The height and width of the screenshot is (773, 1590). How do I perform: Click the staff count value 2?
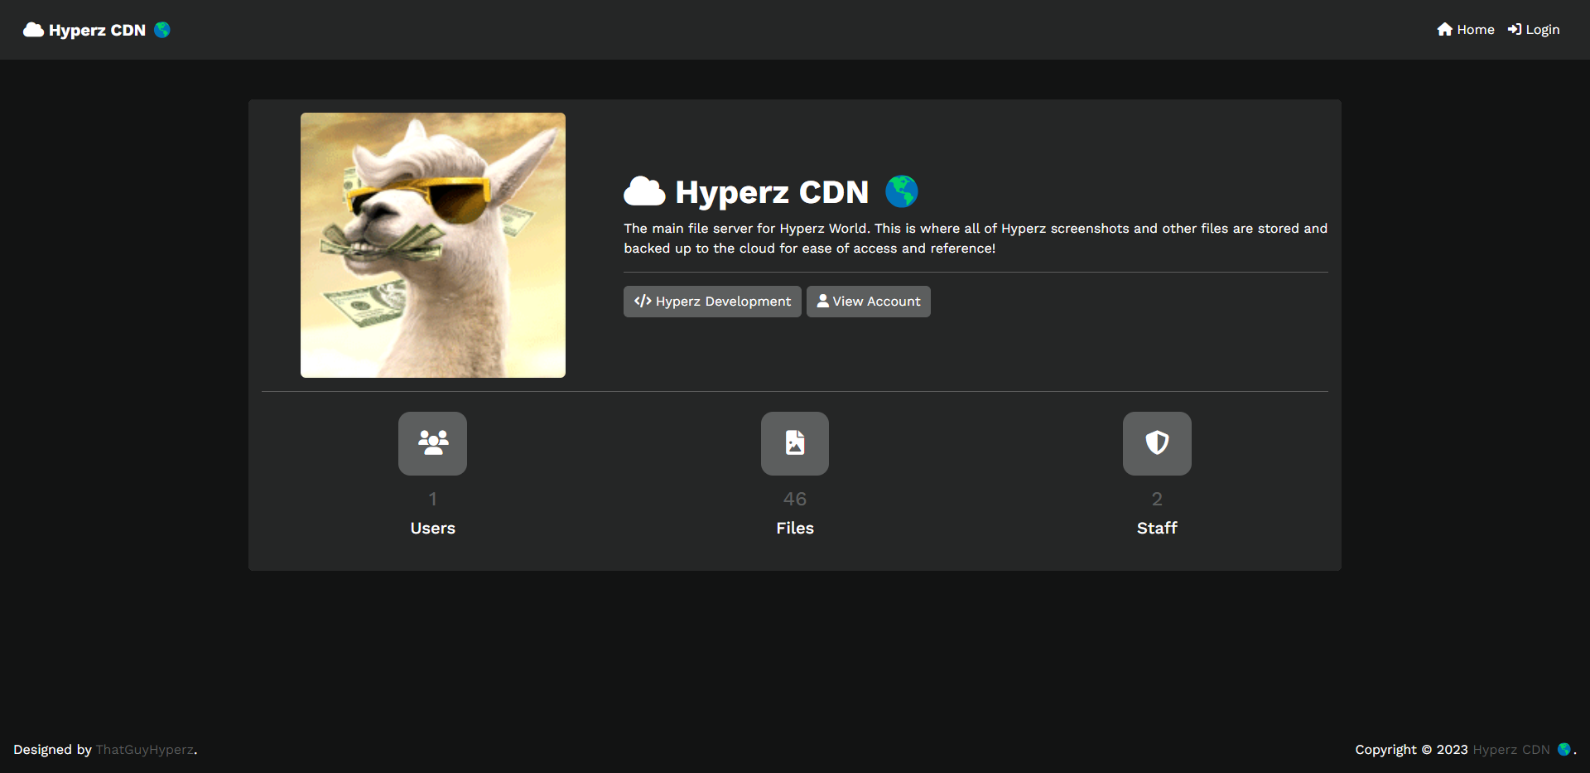(1157, 499)
